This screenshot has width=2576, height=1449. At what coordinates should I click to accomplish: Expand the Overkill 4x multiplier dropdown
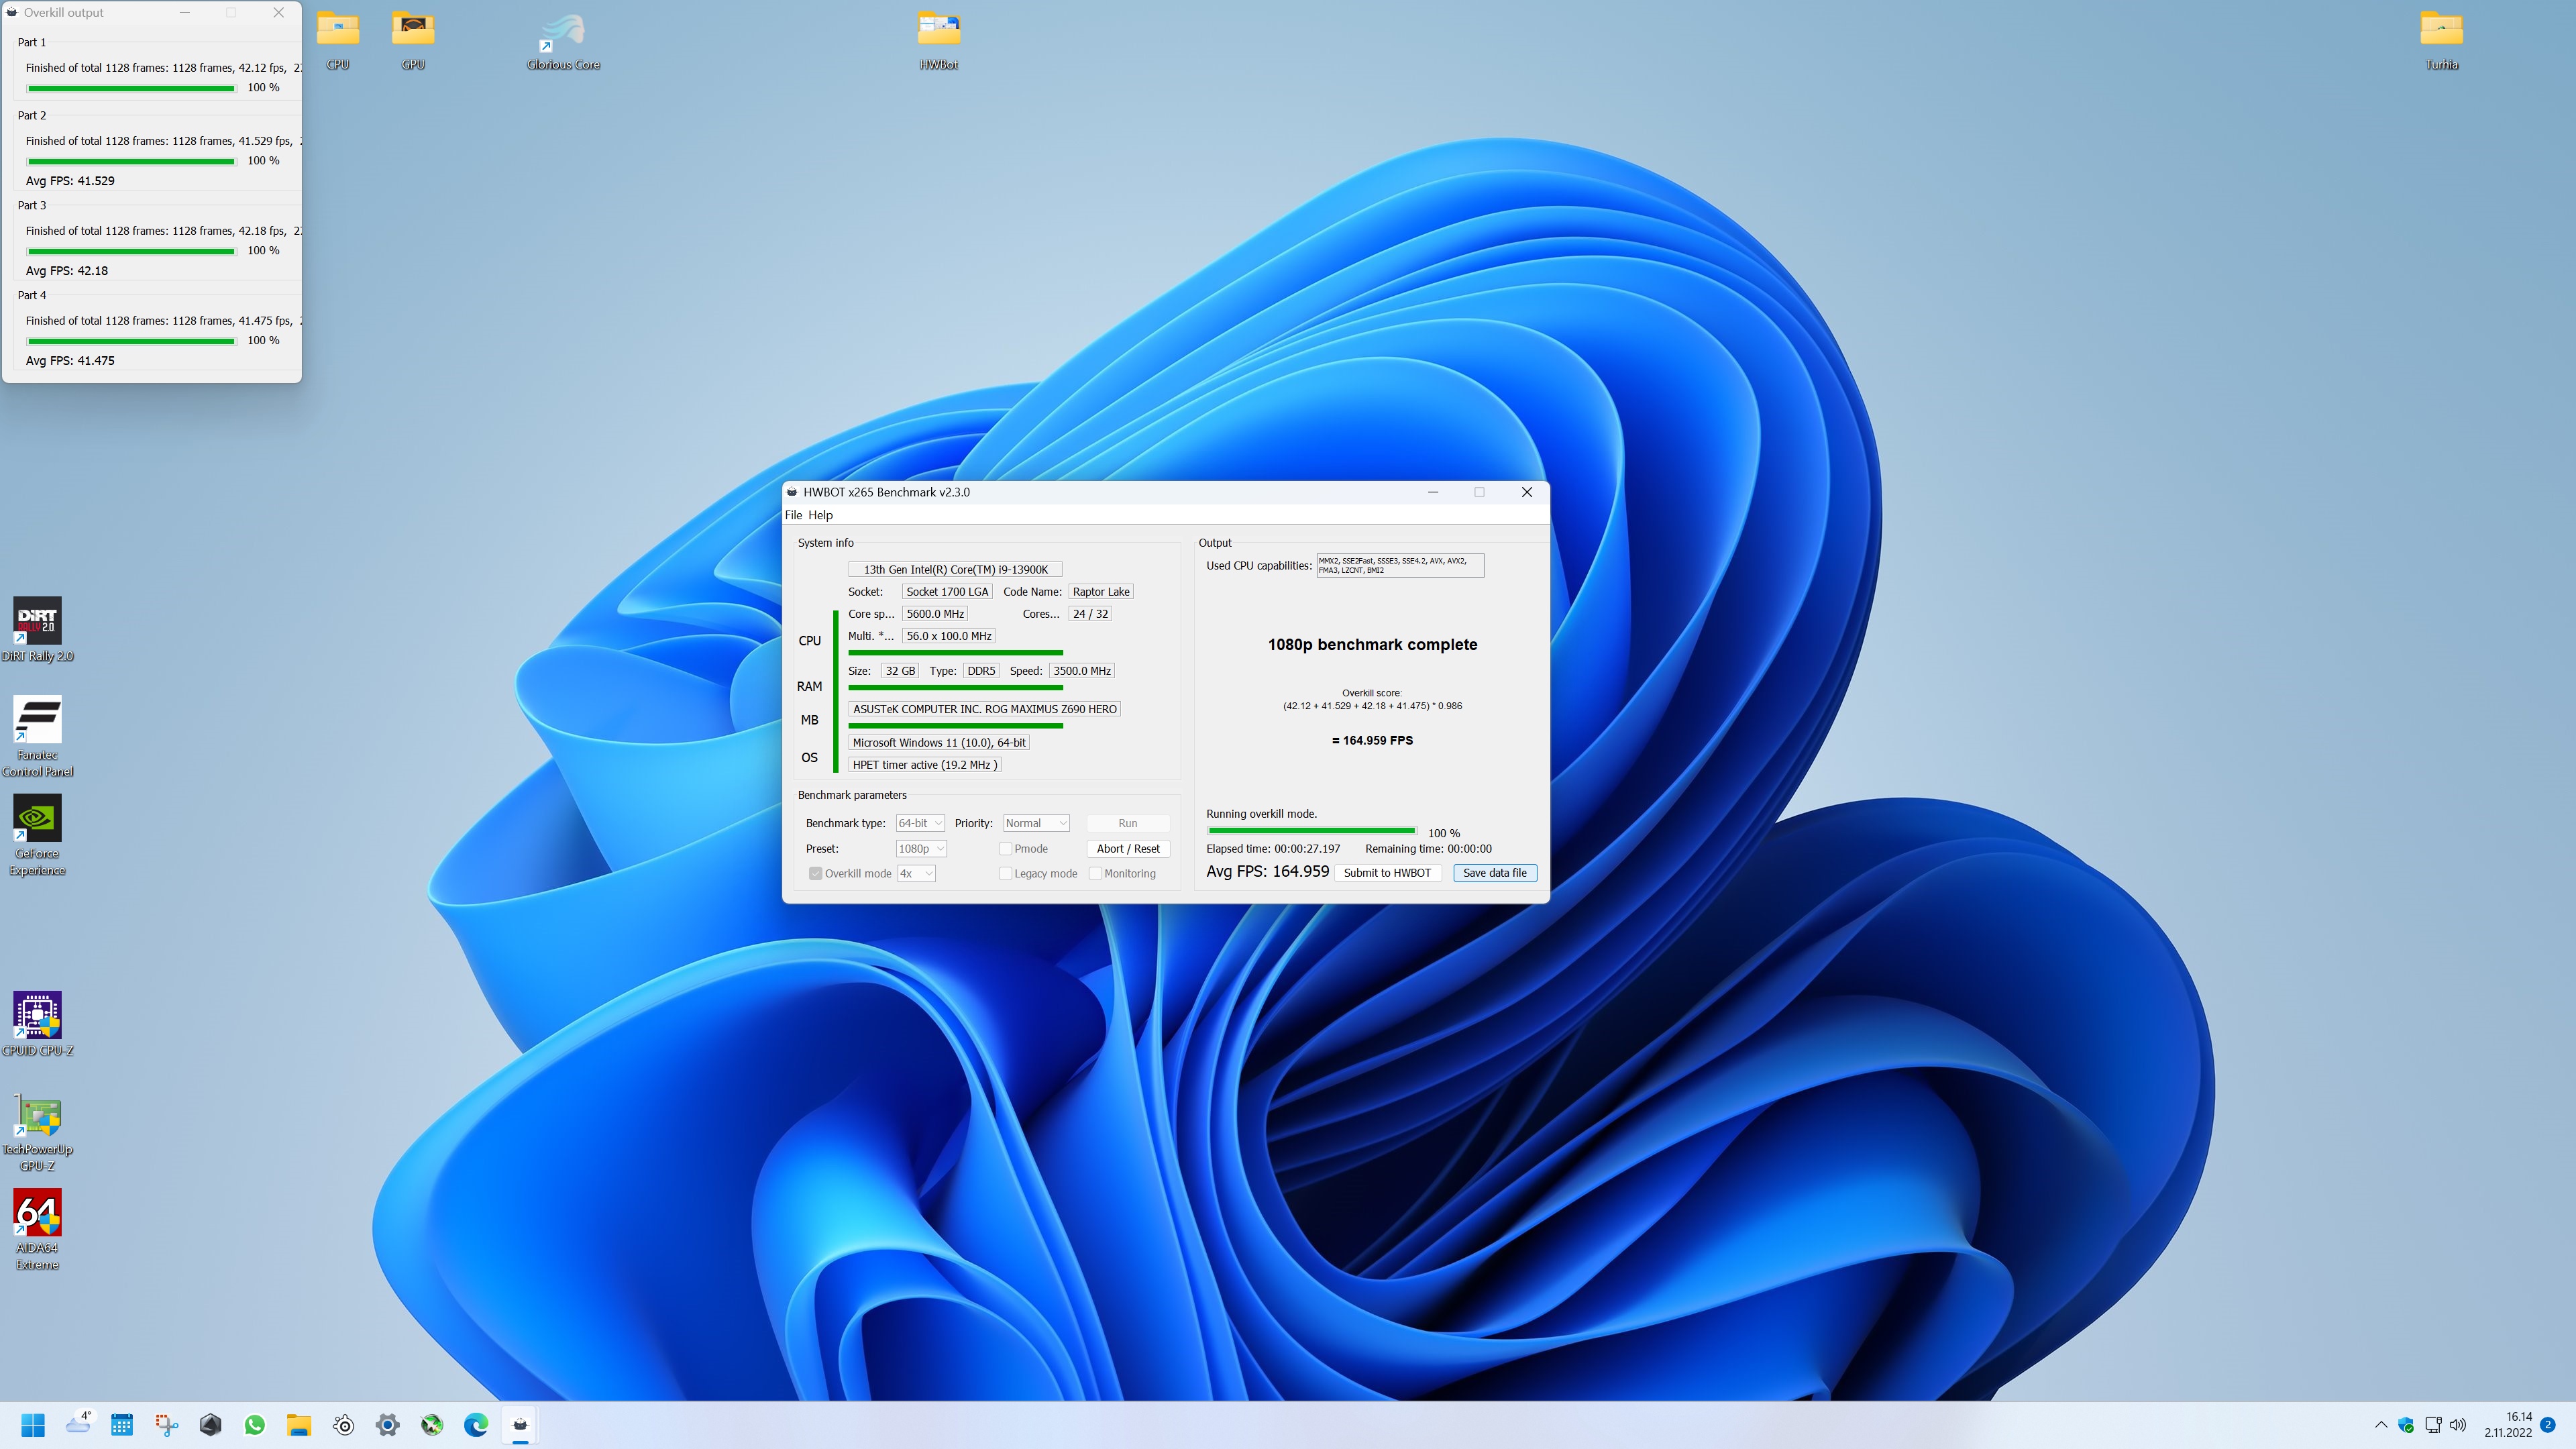coord(916,874)
